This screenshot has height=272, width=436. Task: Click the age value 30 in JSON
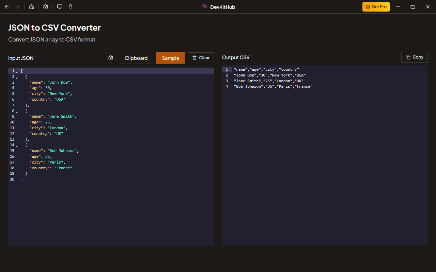[x=47, y=88]
